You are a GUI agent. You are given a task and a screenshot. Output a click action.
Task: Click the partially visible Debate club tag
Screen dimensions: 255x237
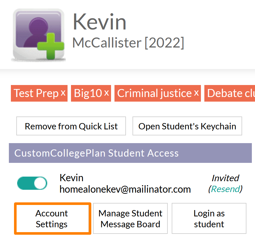click(x=231, y=93)
